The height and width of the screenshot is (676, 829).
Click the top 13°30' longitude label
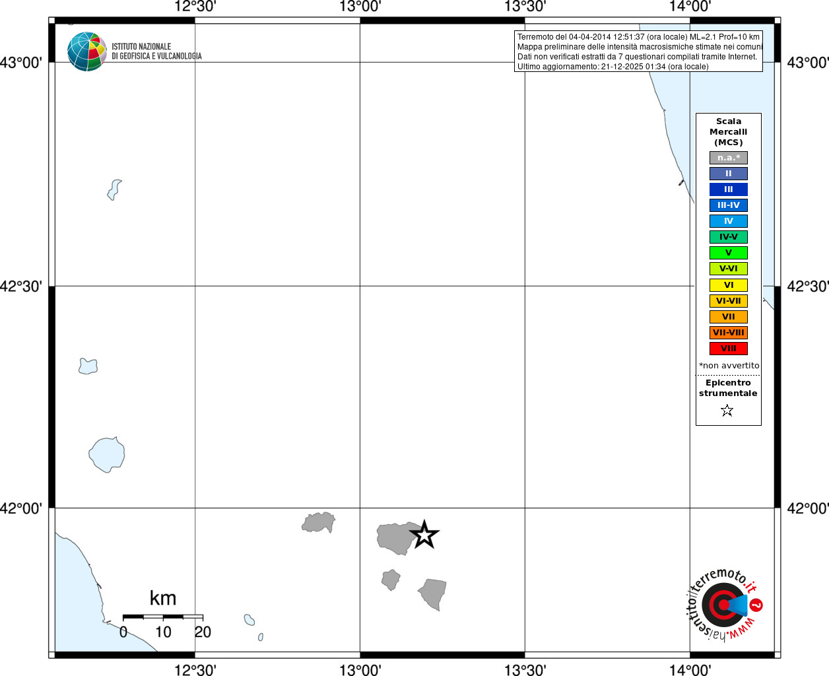[x=525, y=7]
